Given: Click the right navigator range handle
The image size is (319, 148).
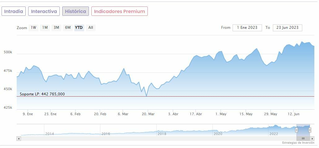Looking at the screenshot, I should pyautogui.click(x=310, y=130).
